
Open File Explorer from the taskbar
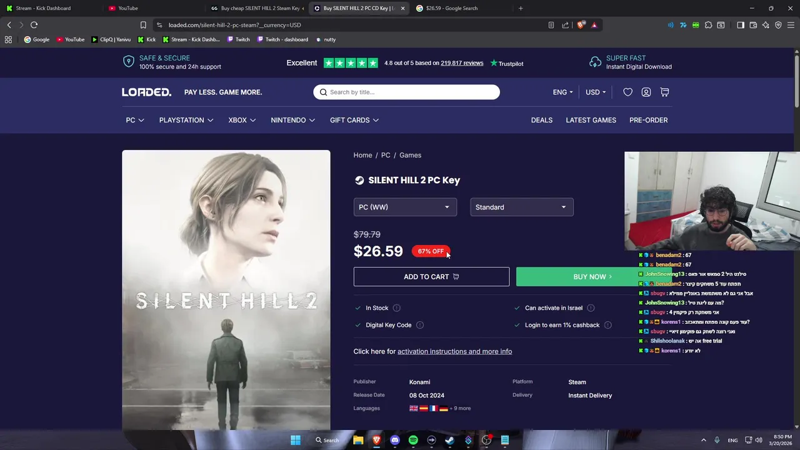point(358,440)
